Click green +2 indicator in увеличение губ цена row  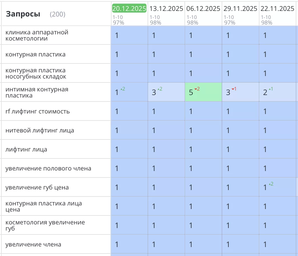271,184
